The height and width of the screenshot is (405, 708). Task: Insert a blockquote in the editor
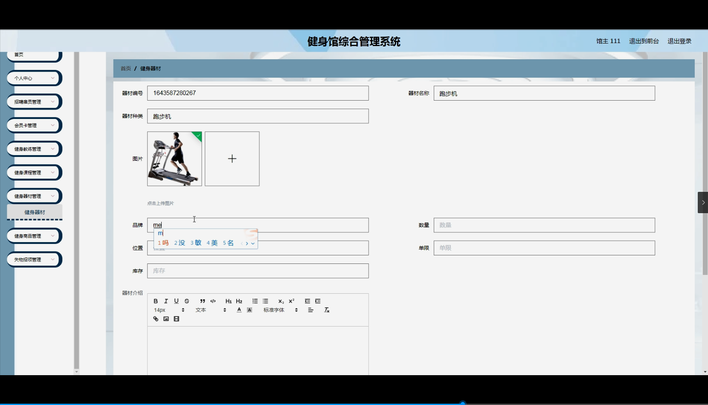click(203, 301)
